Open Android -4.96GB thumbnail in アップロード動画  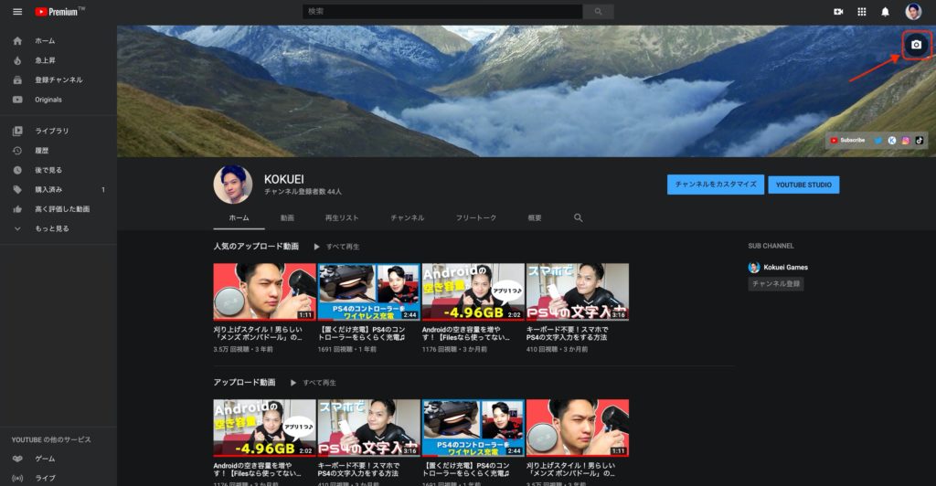(x=264, y=428)
